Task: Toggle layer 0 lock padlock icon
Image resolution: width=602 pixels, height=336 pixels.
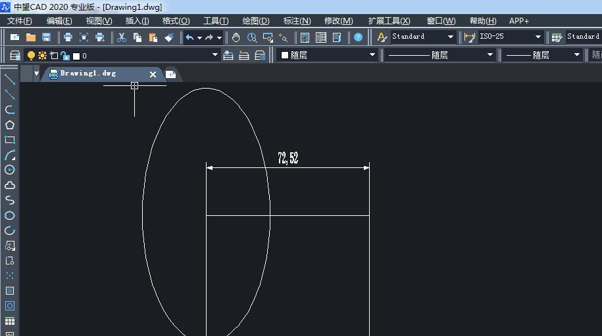Action: 65,56
